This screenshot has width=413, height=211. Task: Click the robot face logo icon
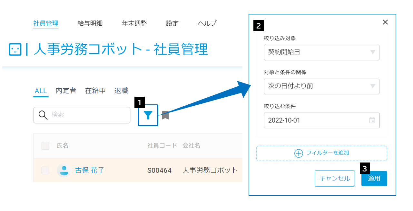tap(15, 49)
